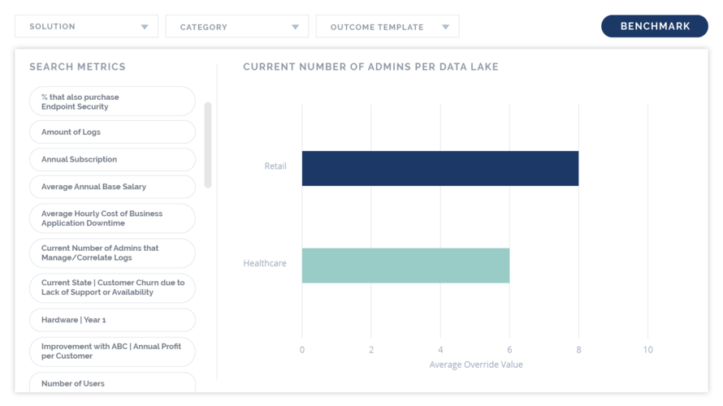Select Average Annual Base Salary metric

point(112,187)
